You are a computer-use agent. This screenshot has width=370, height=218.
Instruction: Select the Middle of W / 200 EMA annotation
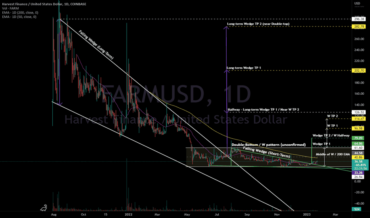333,154
